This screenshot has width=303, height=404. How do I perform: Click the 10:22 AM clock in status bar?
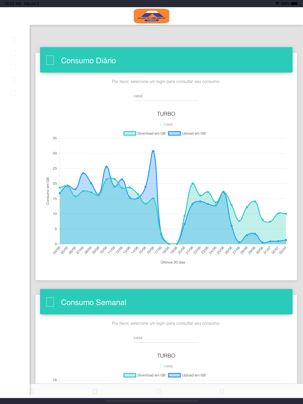(13, 4)
